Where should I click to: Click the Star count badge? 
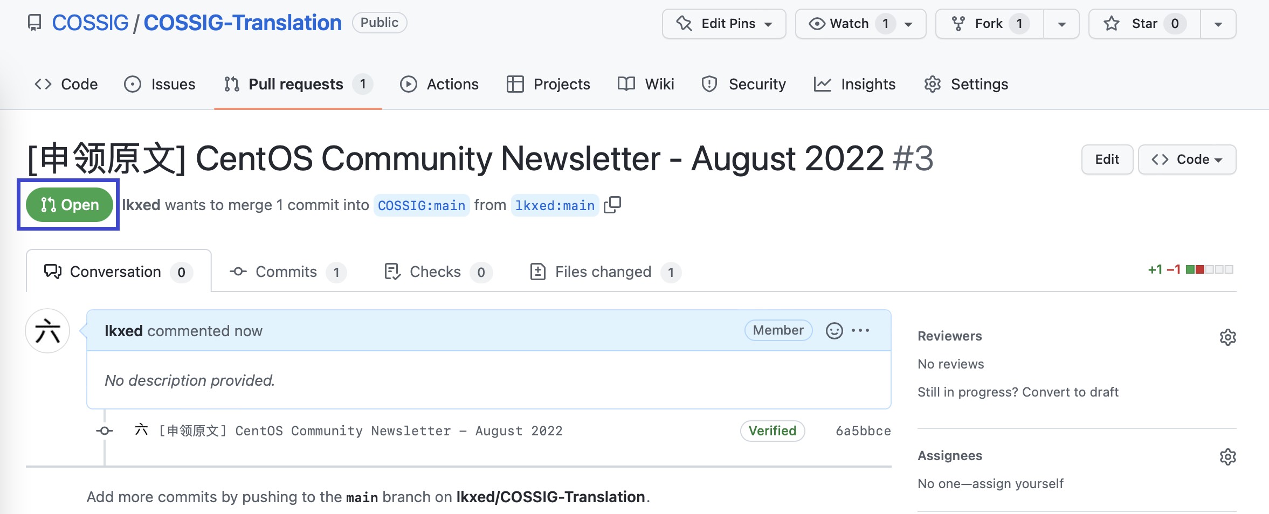pyautogui.click(x=1175, y=24)
